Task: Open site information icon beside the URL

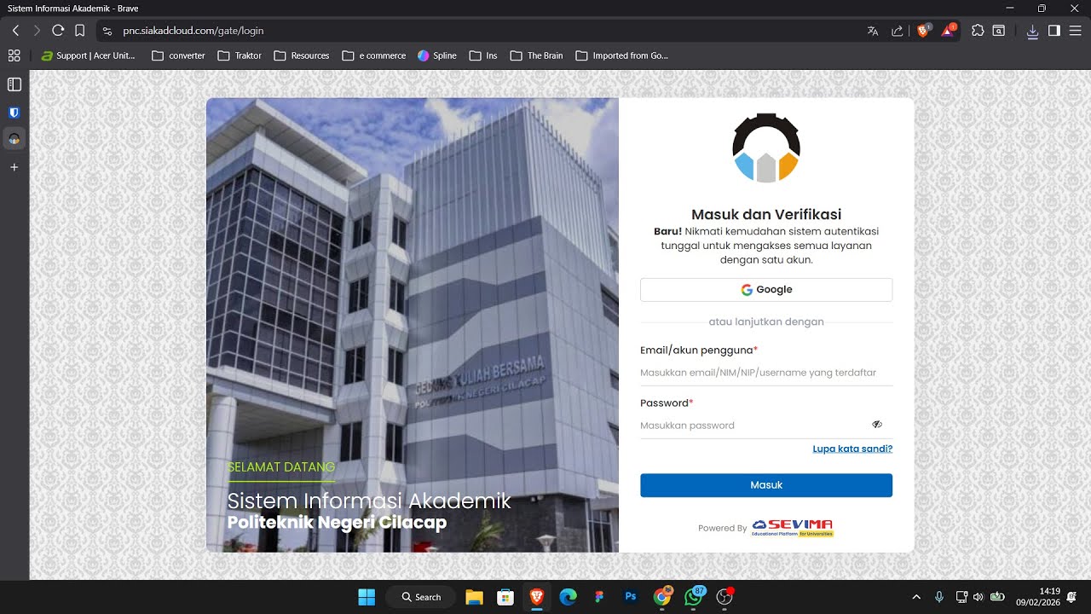Action: tap(107, 31)
